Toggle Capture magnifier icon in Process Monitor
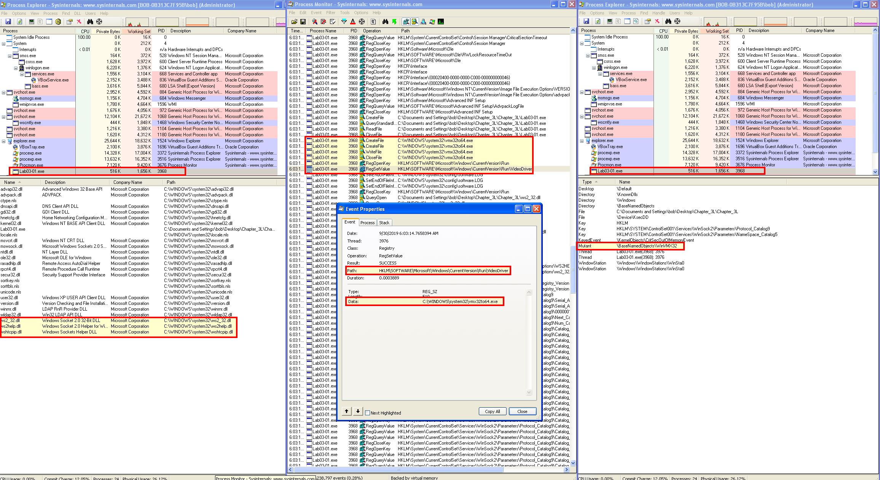 [315, 22]
